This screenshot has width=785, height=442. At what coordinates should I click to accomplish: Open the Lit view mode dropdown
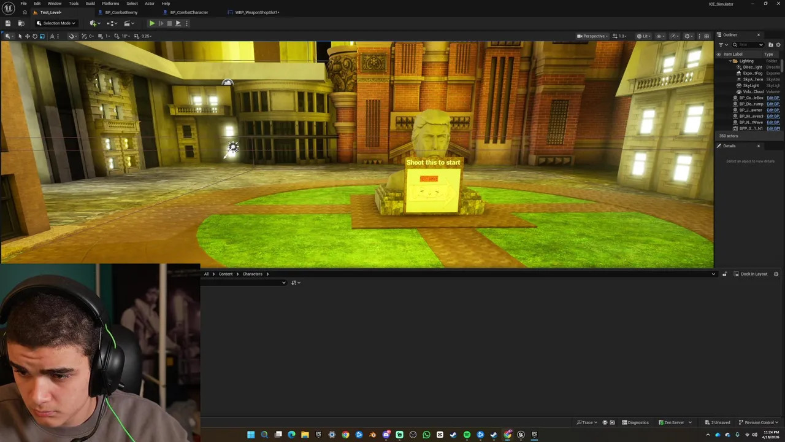643,36
